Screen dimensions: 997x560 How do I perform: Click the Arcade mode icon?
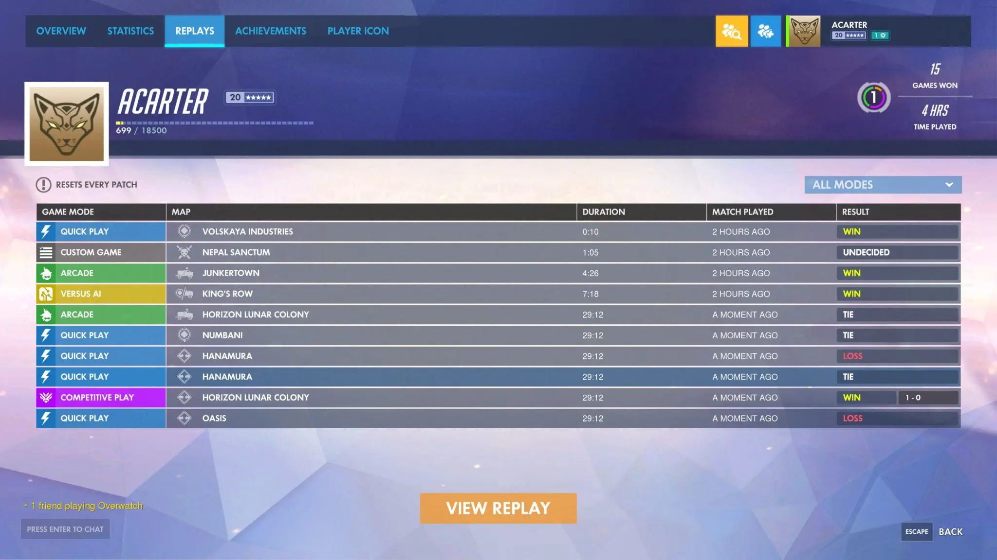(45, 272)
